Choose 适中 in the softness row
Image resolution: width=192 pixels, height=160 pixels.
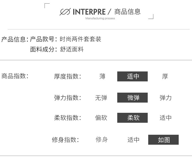(166, 118)
